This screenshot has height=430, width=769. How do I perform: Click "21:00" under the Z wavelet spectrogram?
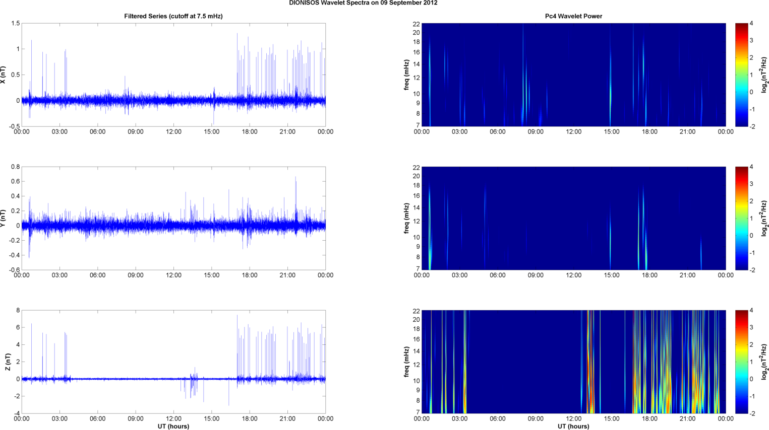688,419
